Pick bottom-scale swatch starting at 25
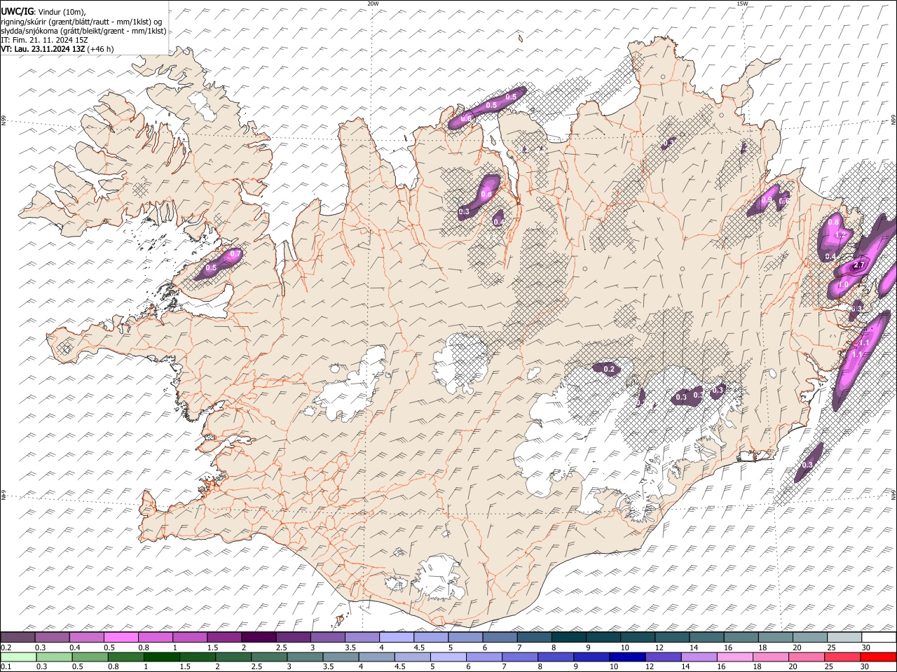The image size is (897, 672). click(x=842, y=657)
